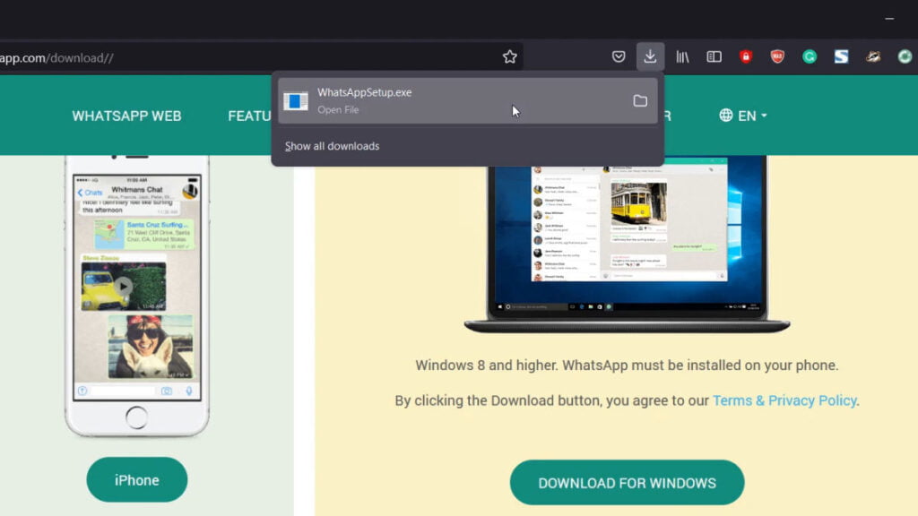Open the Library bookshelf icon
918x516 pixels.
coord(682,57)
